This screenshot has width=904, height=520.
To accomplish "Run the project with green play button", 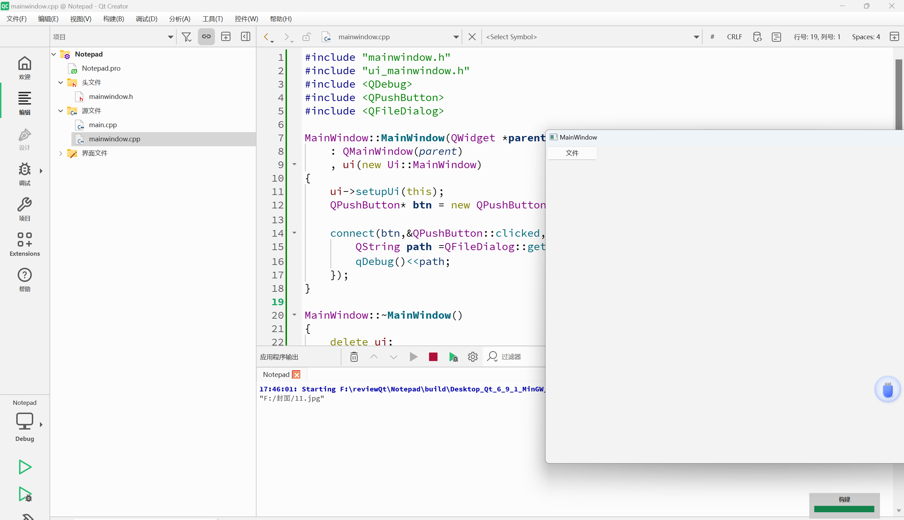I will [x=25, y=466].
